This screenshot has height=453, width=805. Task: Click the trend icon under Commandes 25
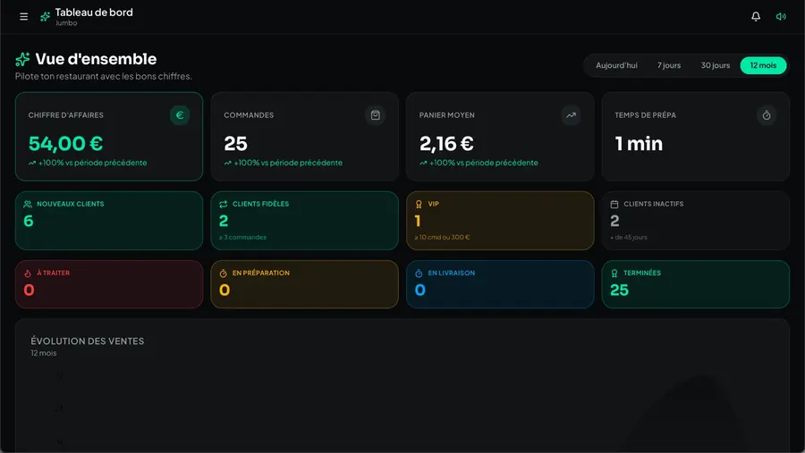click(227, 164)
